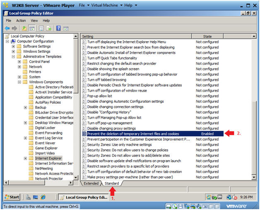Select 'Local Computer Policy' root node
Viewport: 260px width, 210px height.
click(27, 36)
